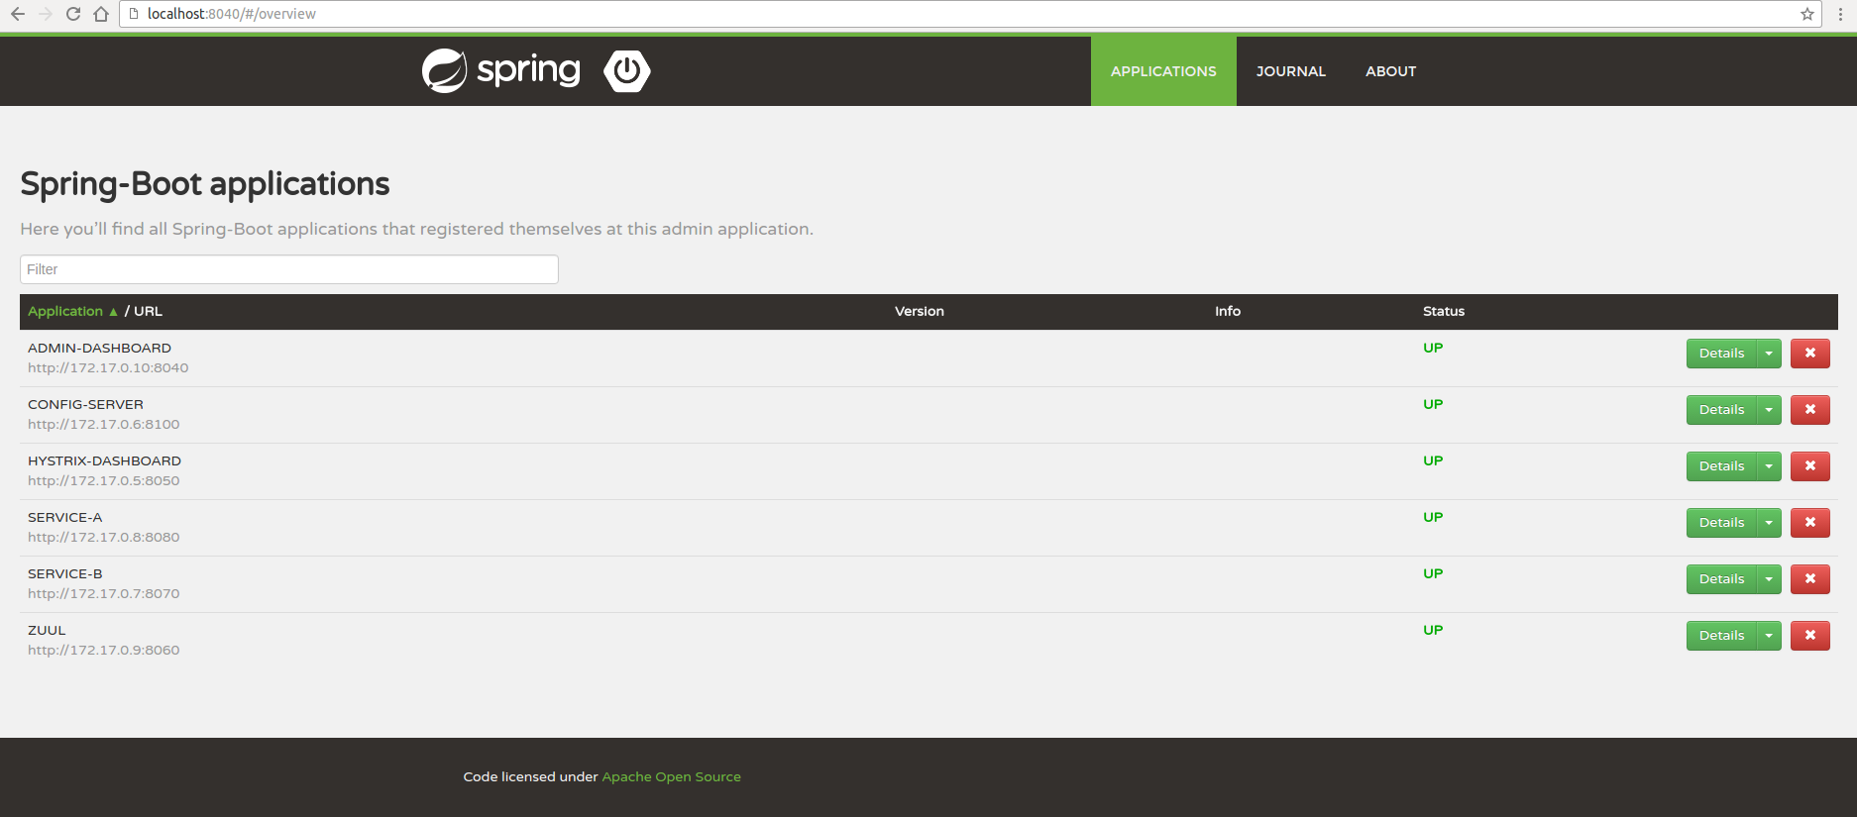Sort by URL column header

[x=148, y=311]
